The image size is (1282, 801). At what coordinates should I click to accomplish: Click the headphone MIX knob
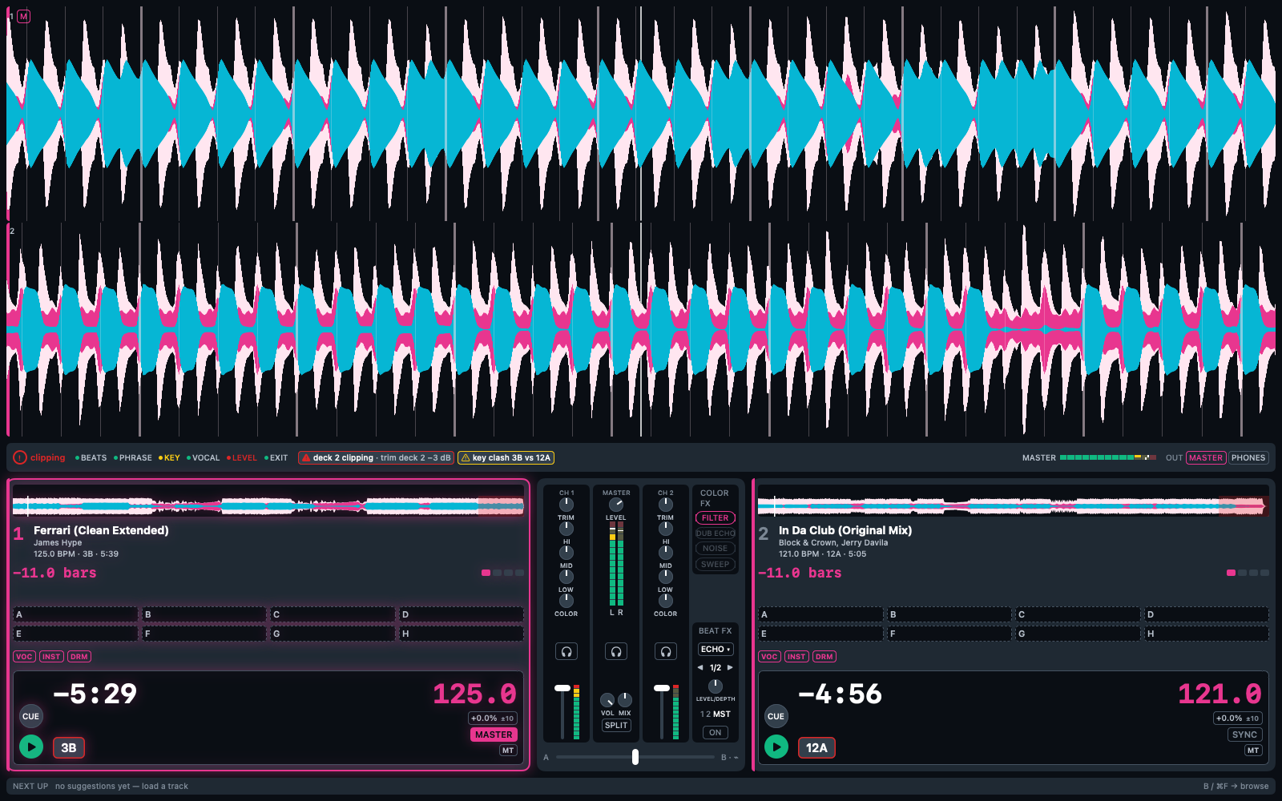tap(625, 700)
